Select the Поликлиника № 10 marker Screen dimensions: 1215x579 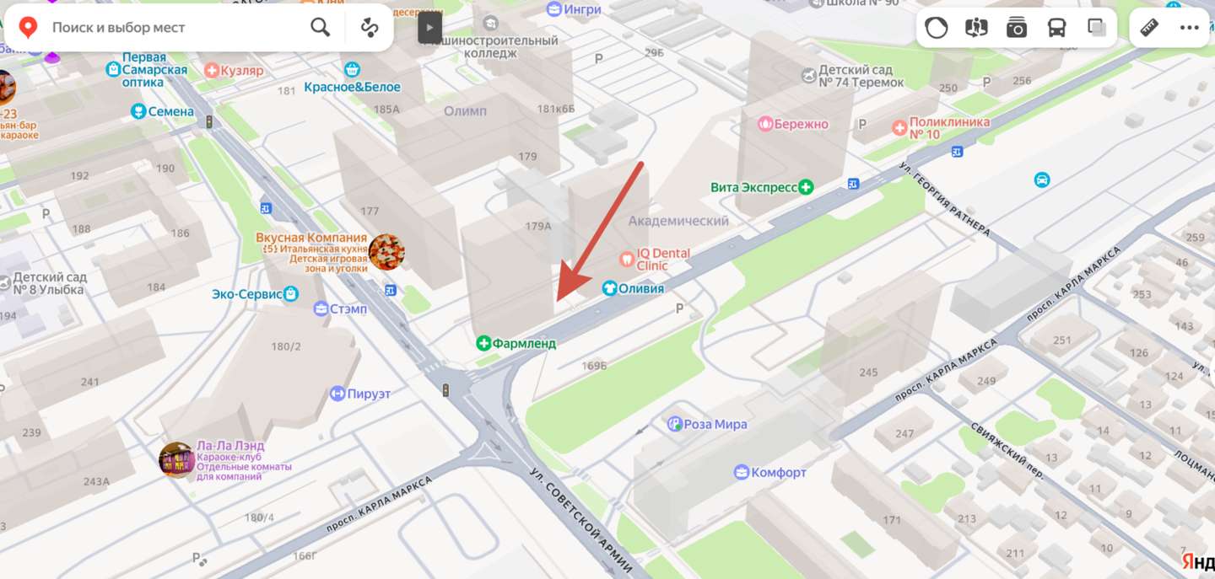pos(900,128)
